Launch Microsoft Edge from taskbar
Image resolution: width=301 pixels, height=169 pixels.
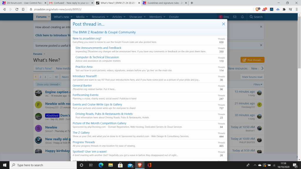[x=101, y=165]
